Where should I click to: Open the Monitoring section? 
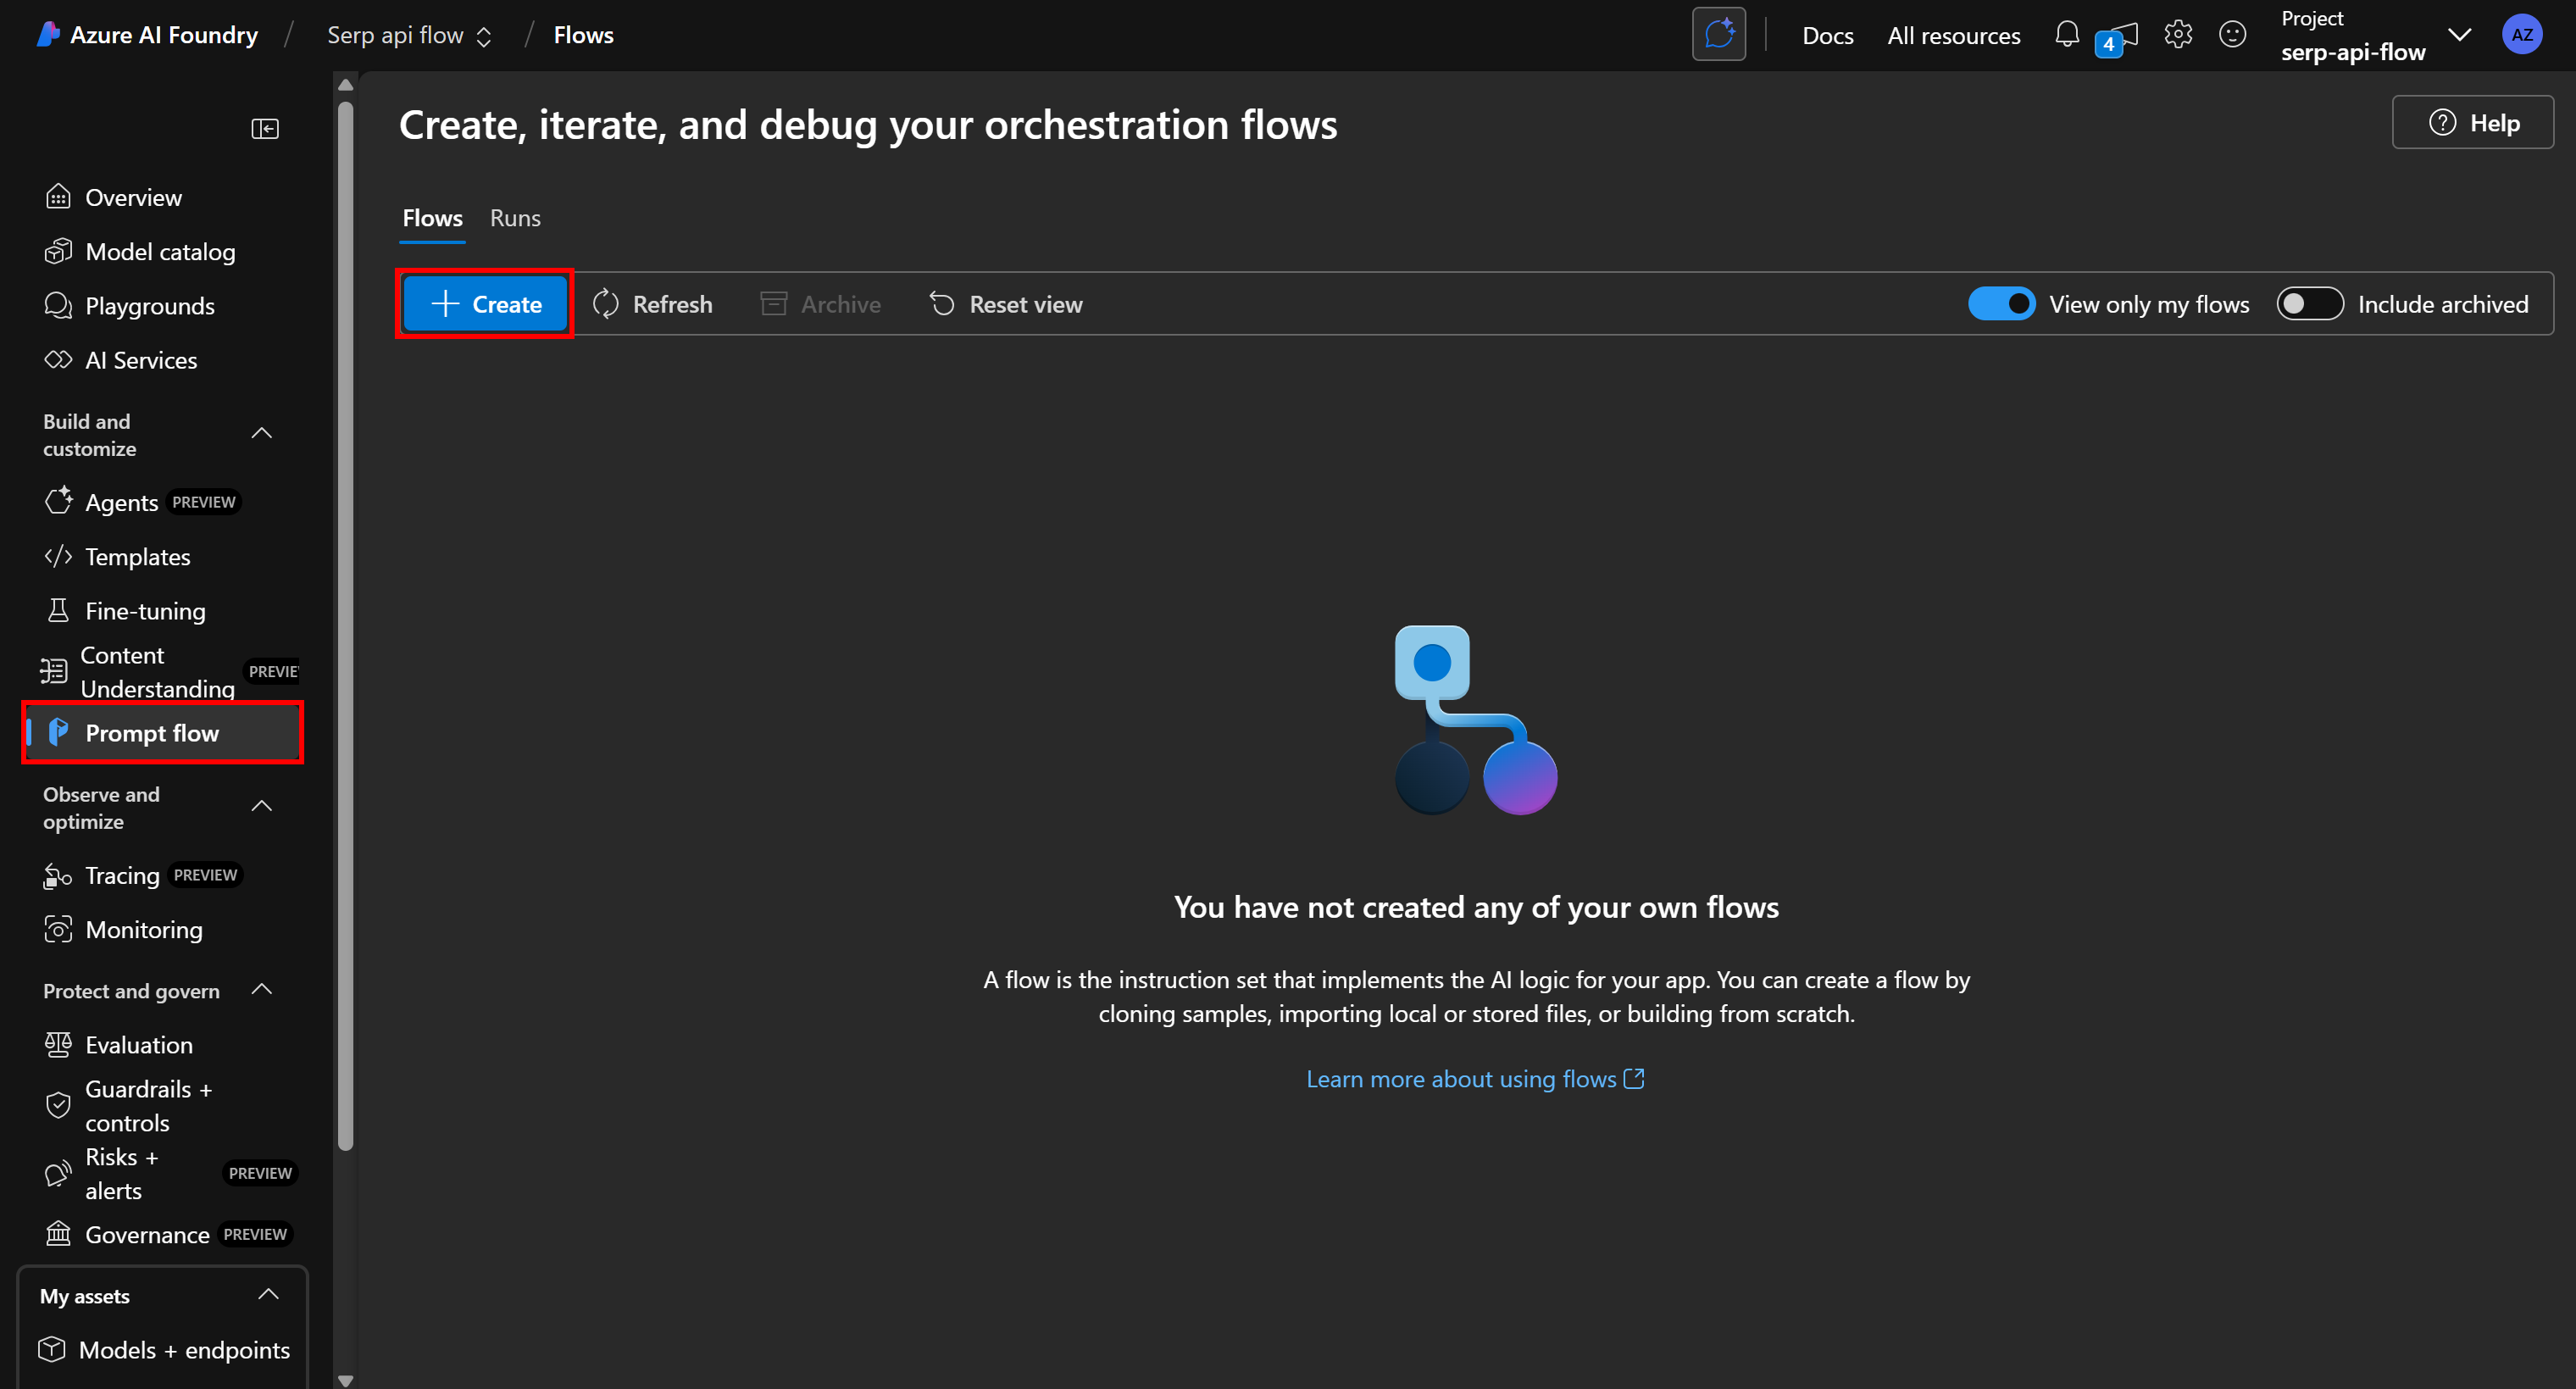coord(144,929)
